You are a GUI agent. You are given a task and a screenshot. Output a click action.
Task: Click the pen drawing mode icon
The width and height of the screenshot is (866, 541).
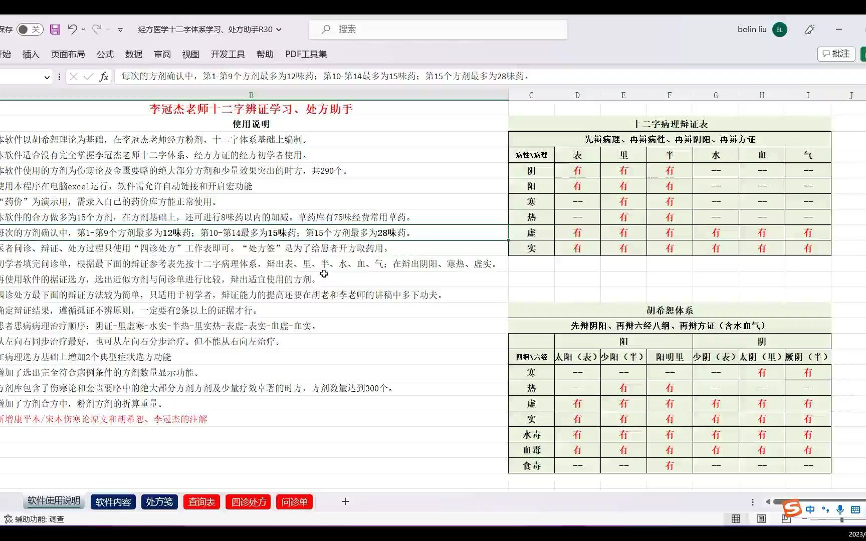[809, 30]
